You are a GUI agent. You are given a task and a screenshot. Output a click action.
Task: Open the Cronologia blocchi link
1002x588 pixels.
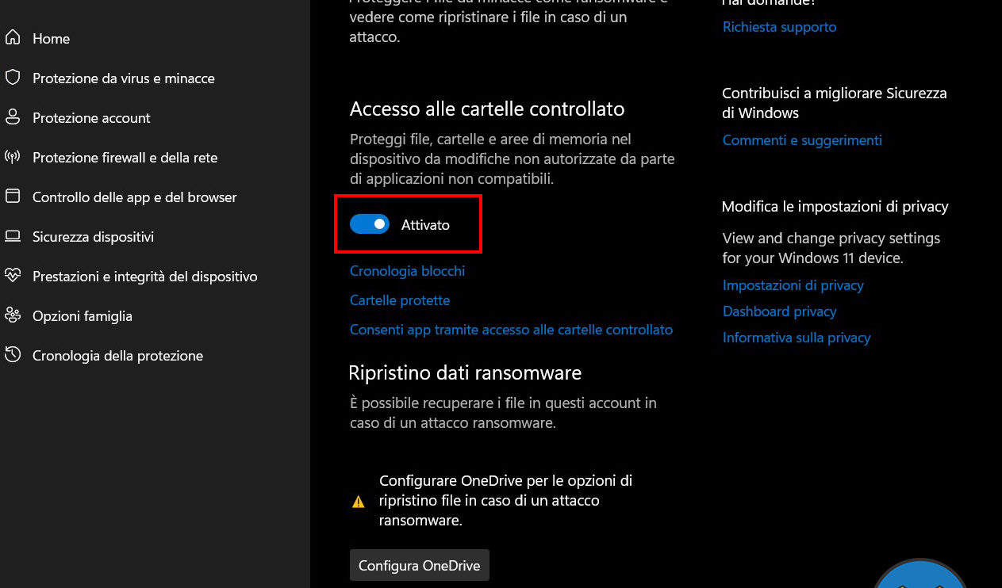coord(407,271)
